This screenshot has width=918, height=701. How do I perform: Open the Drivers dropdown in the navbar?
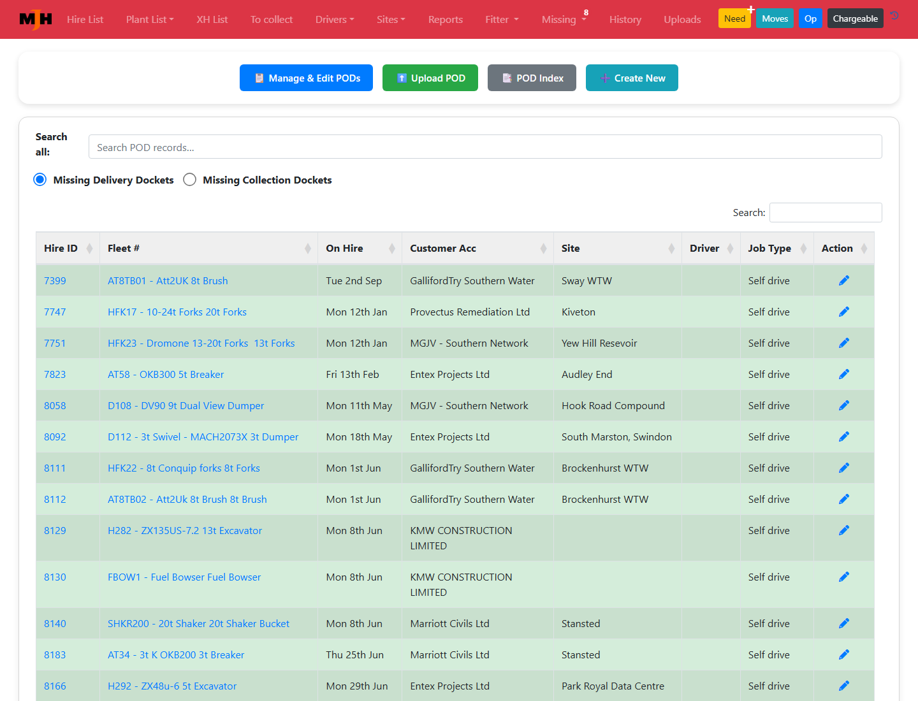coord(335,19)
